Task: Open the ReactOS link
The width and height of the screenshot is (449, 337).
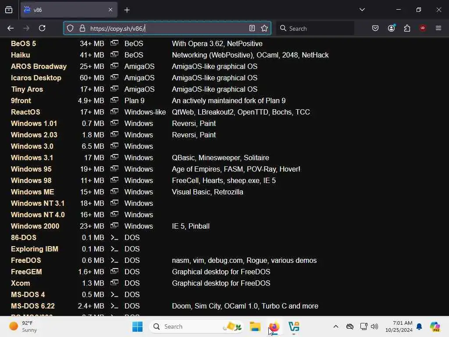Action: (x=25, y=112)
